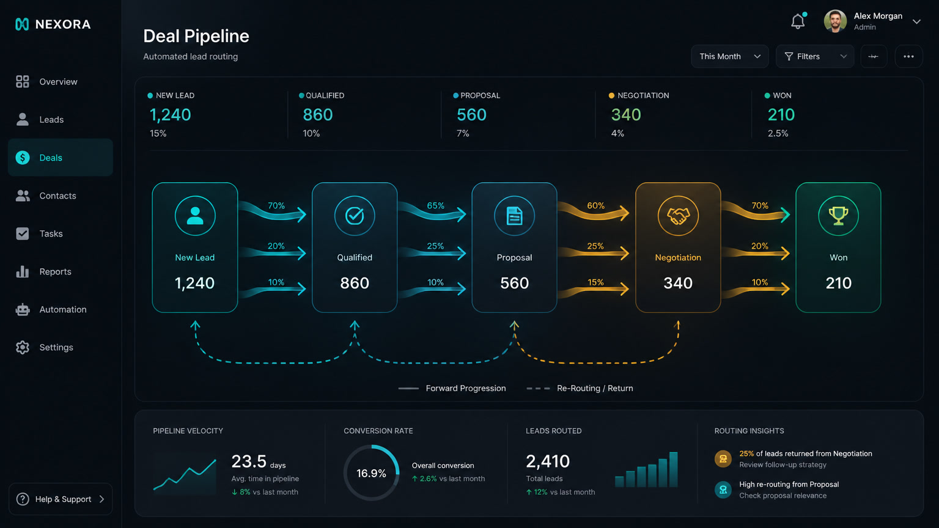
Task: Click the 23.5 days velocity value
Action: point(258,461)
